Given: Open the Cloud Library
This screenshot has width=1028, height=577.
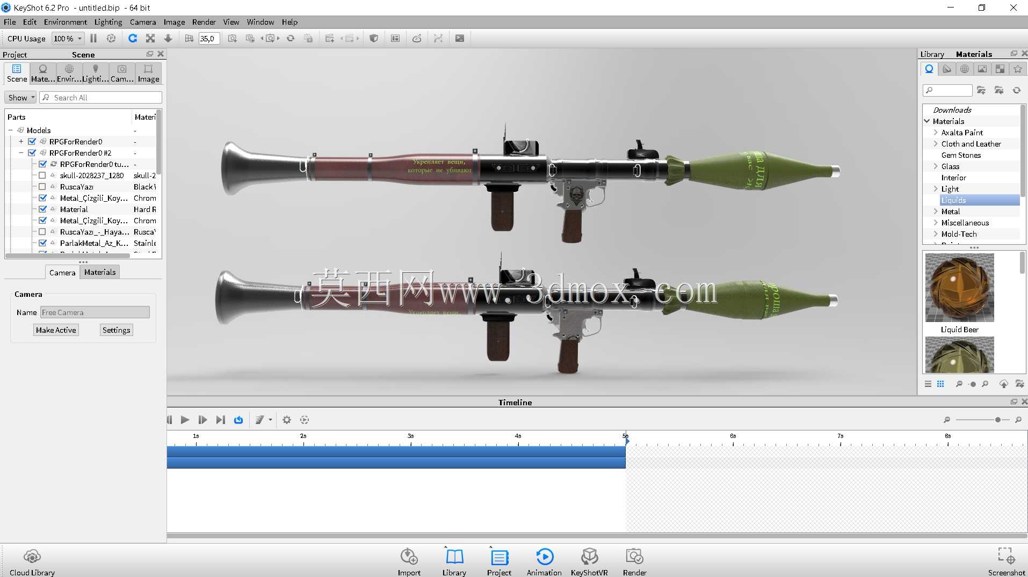Looking at the screenshot, I should pyautogui.click(x=32, y=561).
